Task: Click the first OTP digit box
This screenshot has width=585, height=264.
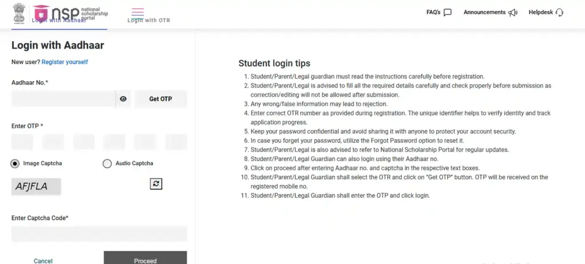Action: click(x=22, y=142)
